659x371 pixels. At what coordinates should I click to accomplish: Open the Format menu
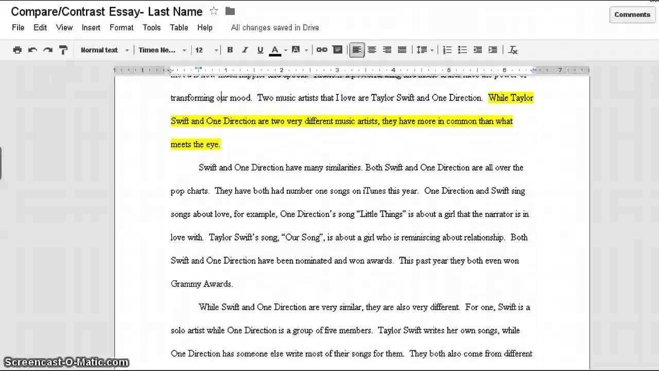[x=122, y=28]
